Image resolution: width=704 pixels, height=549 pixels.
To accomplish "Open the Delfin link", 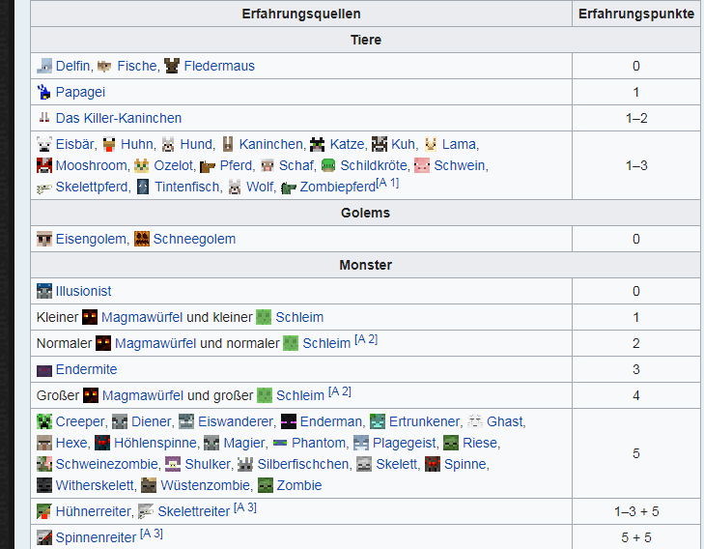I will [x=72, y=66].
